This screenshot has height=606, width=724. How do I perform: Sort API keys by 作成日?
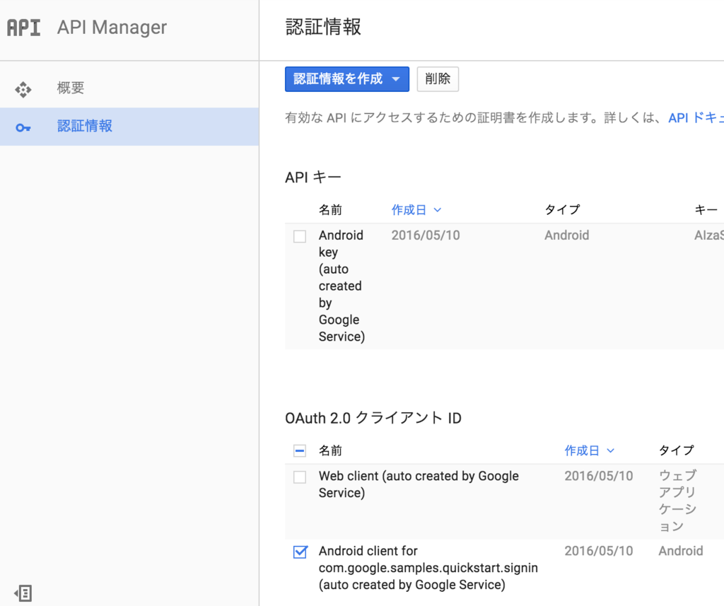(x=416, y=210)
